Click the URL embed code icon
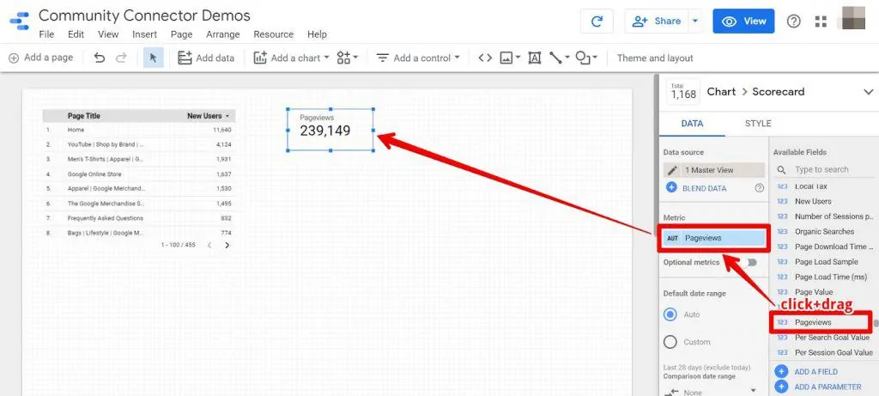Viewport: 879px width, 396px height. (x=485, y=58)
